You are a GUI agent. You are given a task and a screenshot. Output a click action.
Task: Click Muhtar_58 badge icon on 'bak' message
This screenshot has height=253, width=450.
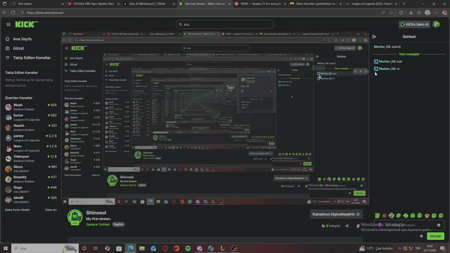coord(376,61)
